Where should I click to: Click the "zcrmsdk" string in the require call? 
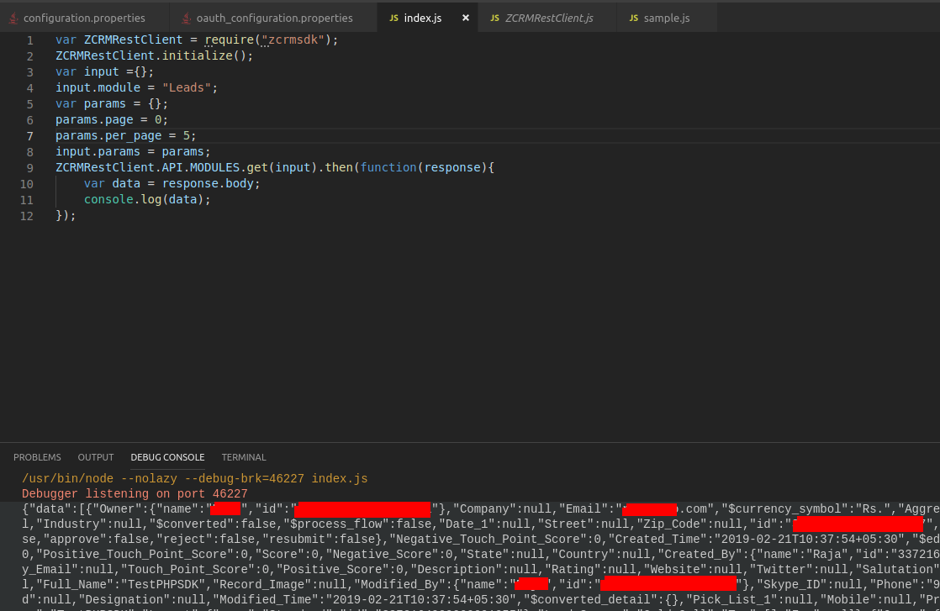tap(293, 40)
